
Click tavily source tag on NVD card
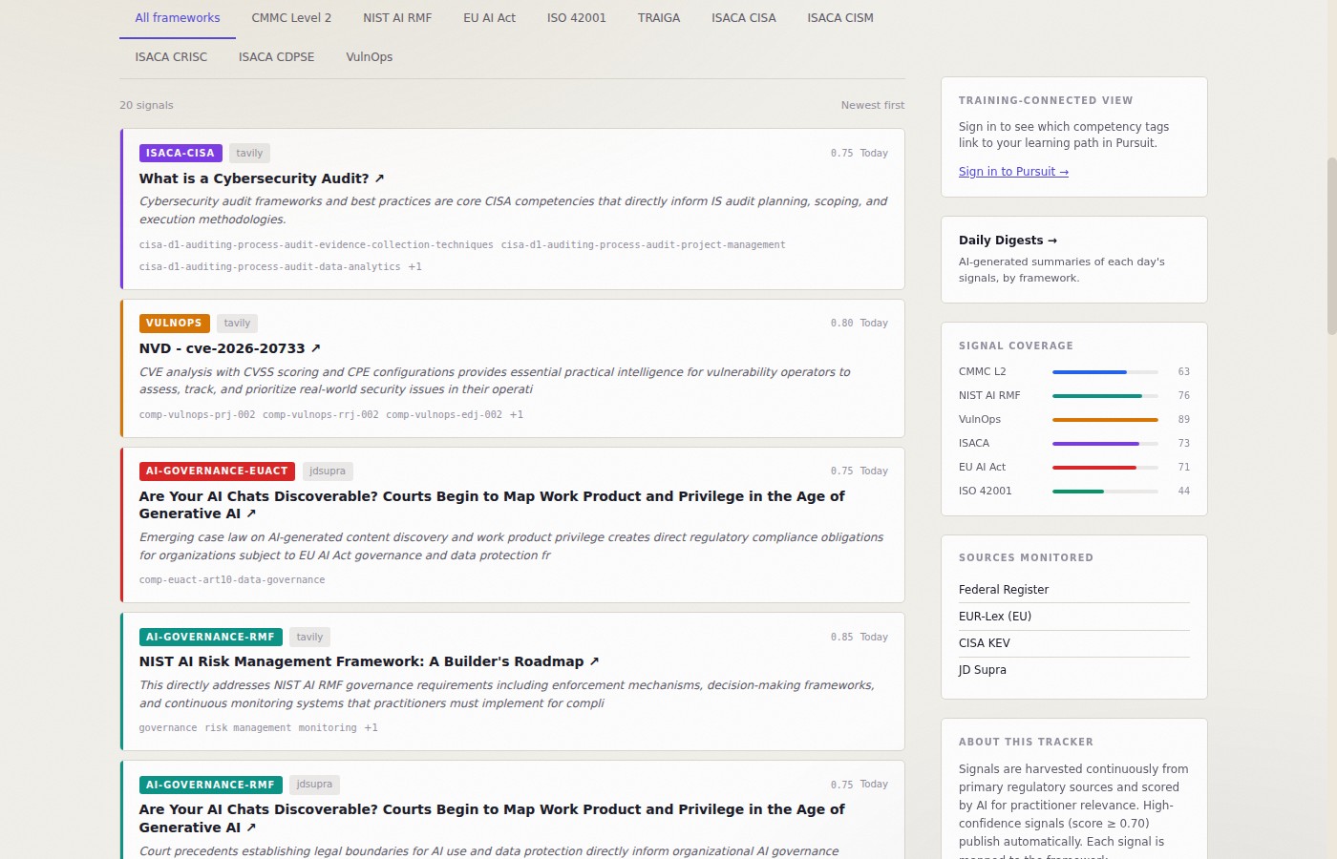click(x=237, y=324)
